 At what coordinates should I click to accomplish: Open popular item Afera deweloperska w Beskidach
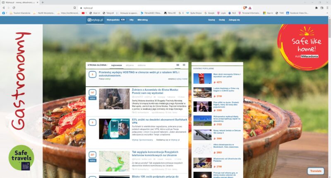click(x=226, y=146)
